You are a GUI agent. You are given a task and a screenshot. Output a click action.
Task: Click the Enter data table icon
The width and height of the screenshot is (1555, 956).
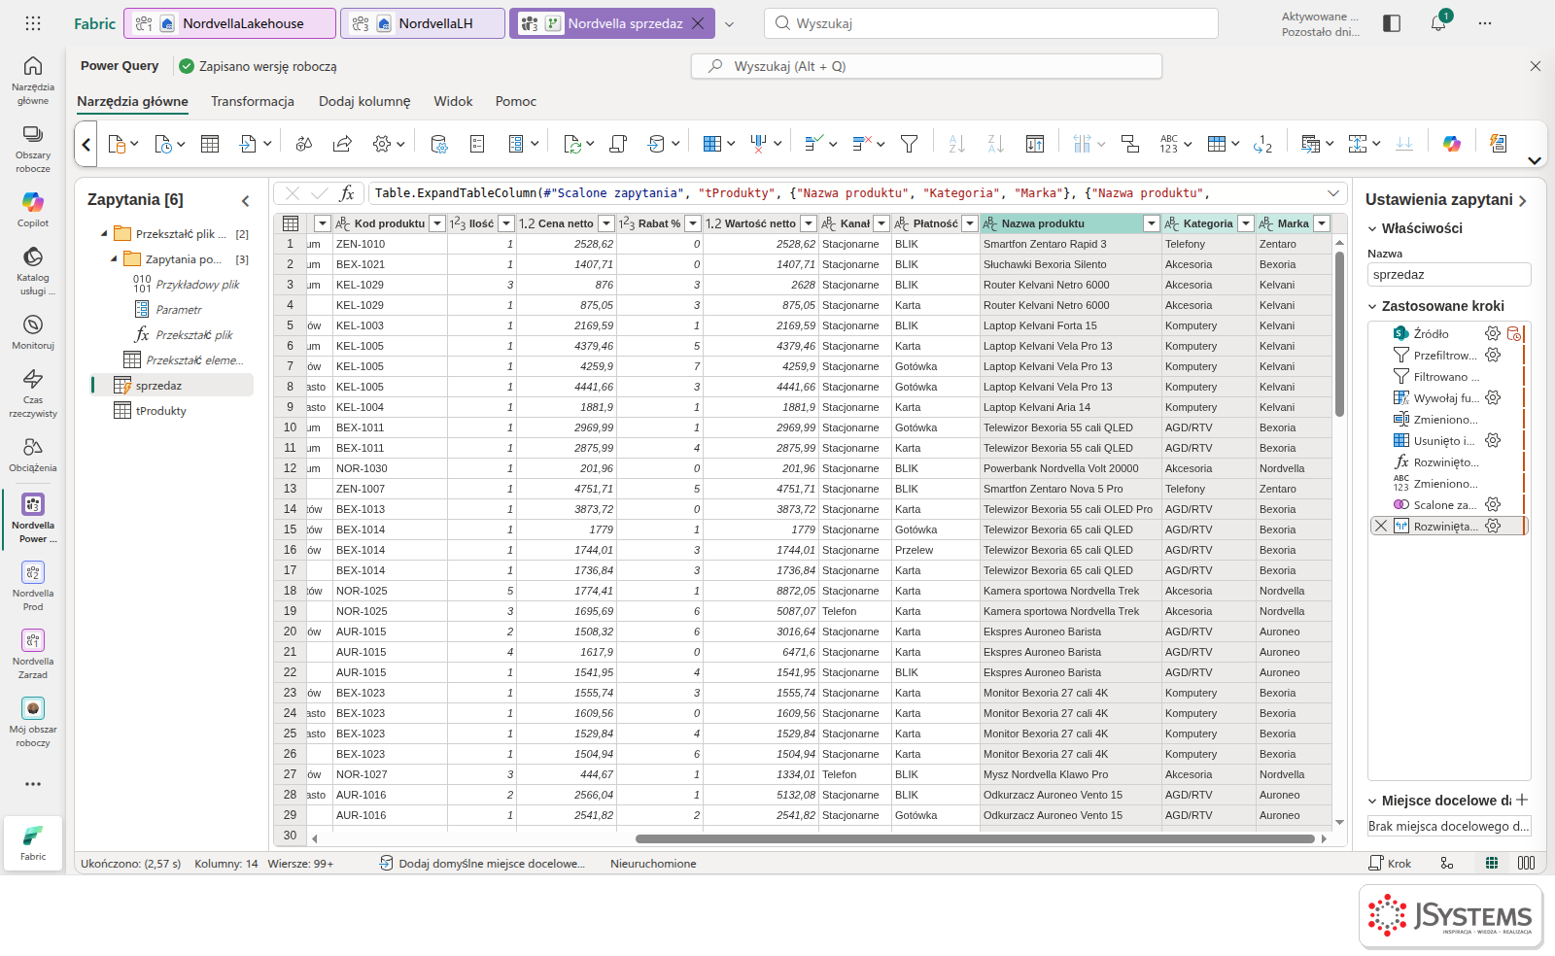coord(210,144)
